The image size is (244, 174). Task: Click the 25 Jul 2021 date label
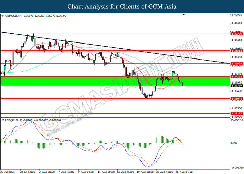point(8,172)
